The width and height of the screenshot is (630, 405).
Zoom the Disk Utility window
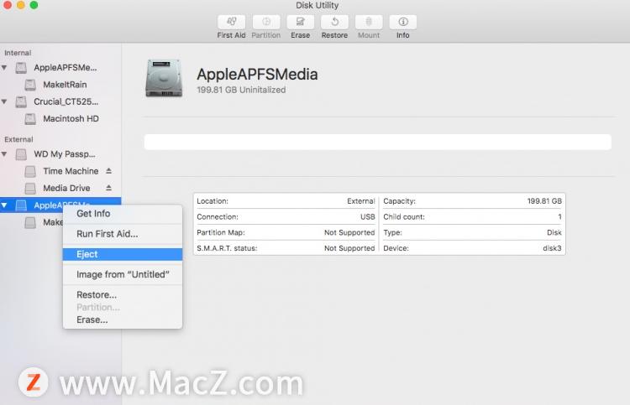[34, 5]
